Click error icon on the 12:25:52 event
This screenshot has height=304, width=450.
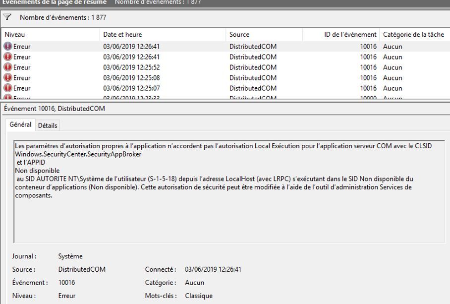coord(8,67)
